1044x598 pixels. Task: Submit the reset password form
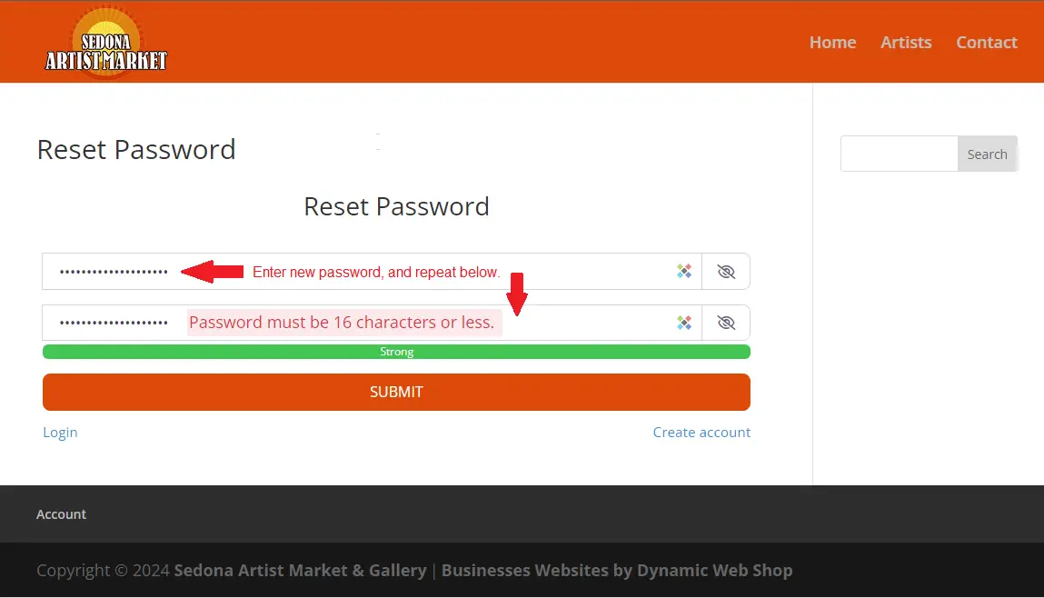pos(396,392)
